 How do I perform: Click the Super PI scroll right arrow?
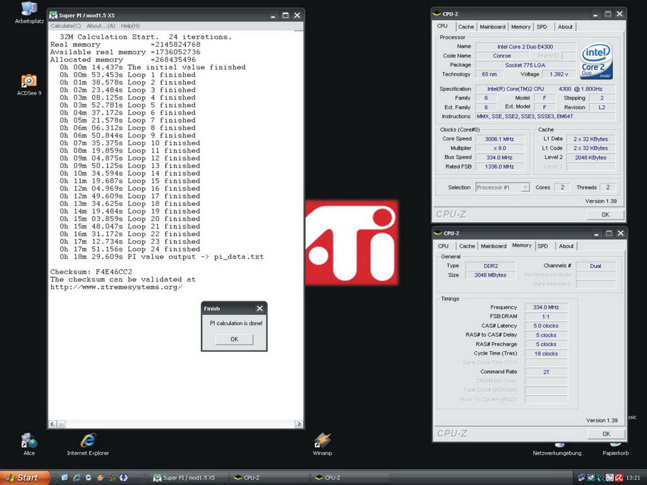click(299, 424)
